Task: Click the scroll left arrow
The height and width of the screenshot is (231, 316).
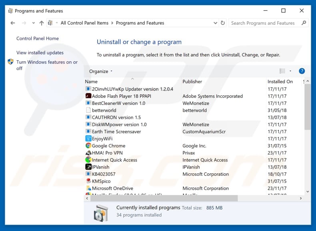Action: [87, 198]
